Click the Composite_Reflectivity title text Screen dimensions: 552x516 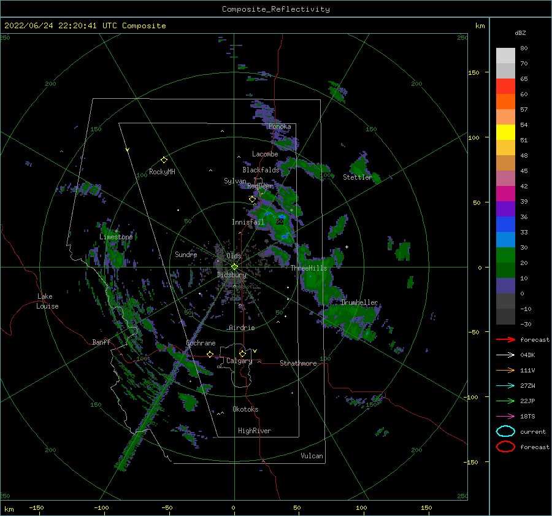(275, 9)
